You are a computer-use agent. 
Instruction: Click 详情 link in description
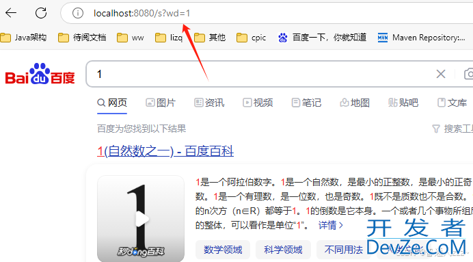[x=331, y=225]
